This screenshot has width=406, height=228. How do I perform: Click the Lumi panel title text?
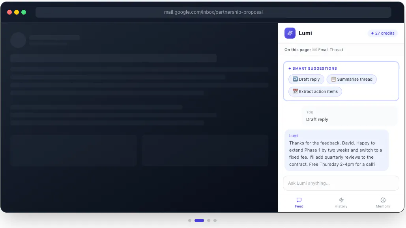tap(305, 33)
